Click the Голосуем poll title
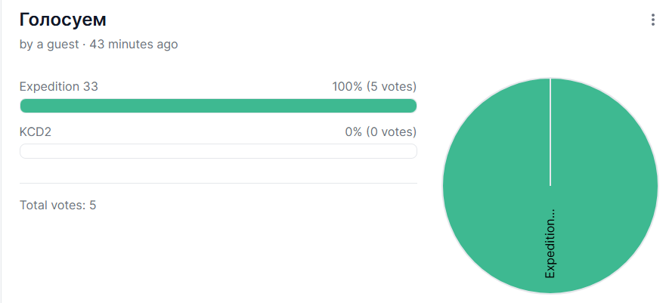666x303 pixels. [63, 20]
